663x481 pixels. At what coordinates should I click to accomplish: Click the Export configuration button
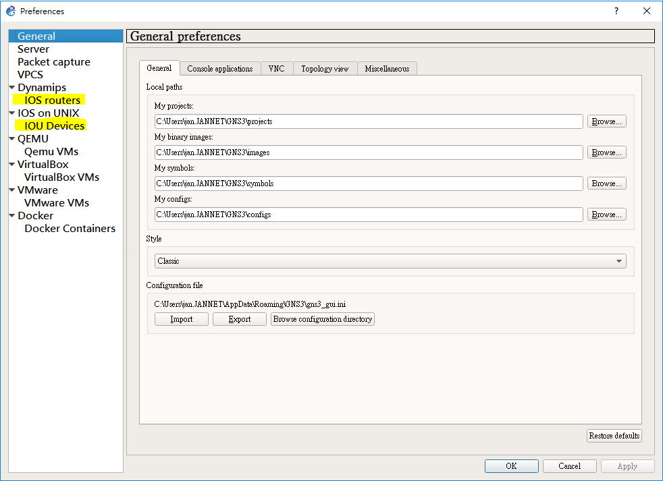coord(239,319)
